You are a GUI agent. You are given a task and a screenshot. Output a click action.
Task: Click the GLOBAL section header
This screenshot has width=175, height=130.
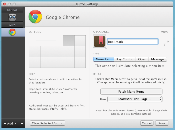[12, 10]
